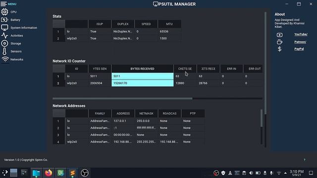Image resolution: width=317 pixels, height=178 pixels.
Task: Click the ERR IN column header
Action: tap(231, 69)
